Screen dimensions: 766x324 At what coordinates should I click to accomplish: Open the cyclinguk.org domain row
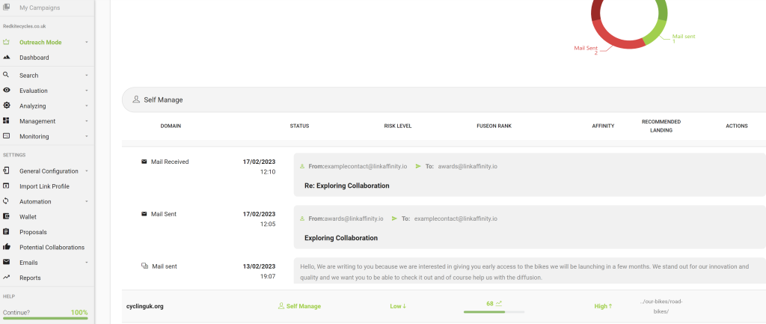pos(144,306)
